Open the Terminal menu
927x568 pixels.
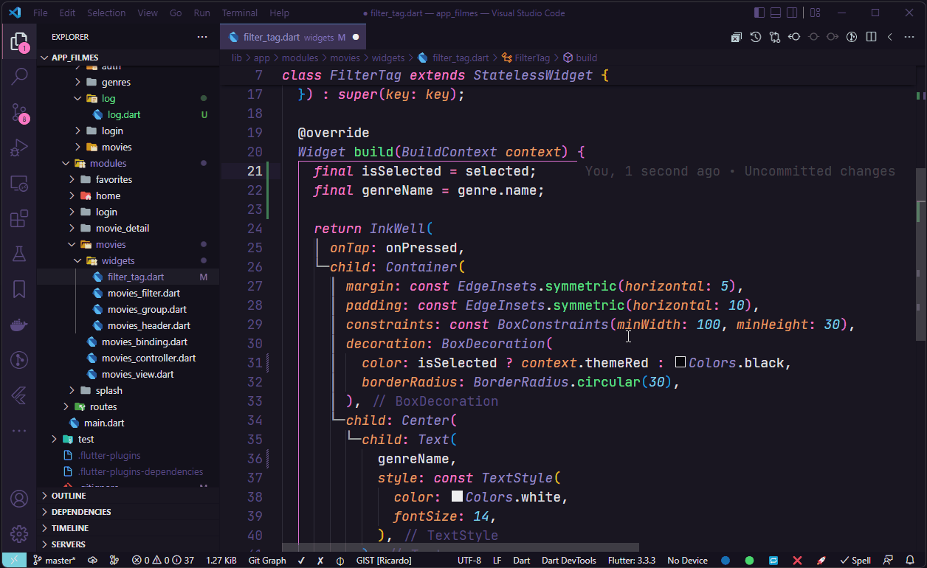coord(240,13)
